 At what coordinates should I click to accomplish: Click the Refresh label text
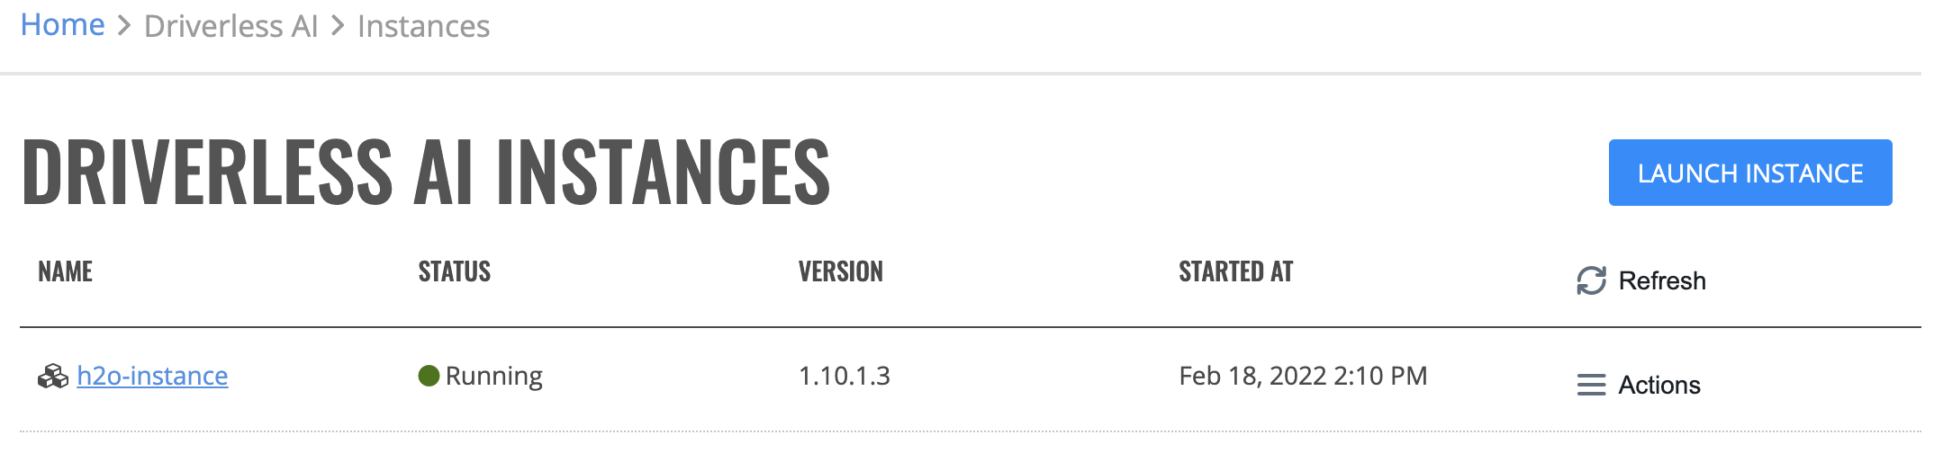pyautogui.click(x=1661, y=280)
